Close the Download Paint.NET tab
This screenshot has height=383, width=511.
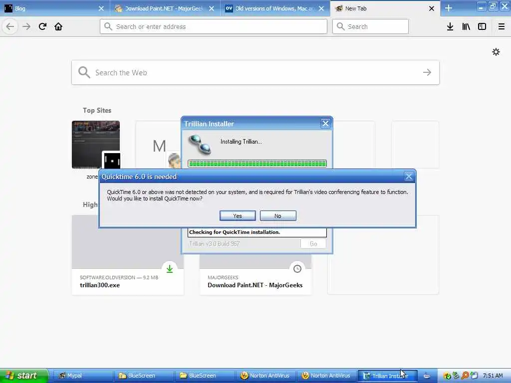212,8
